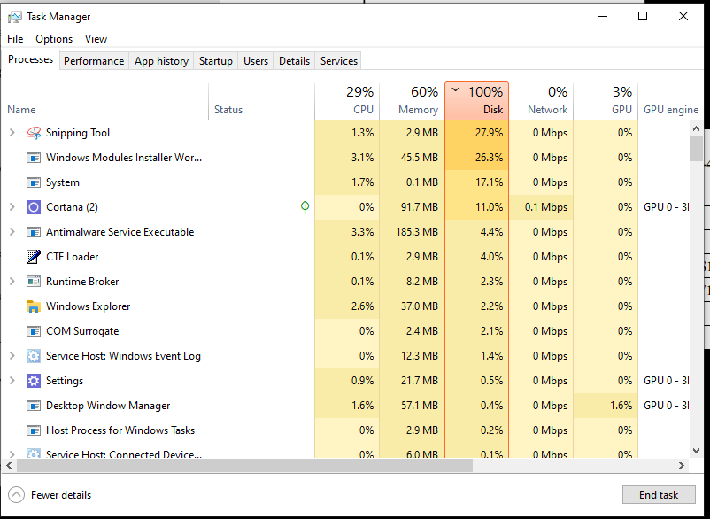The height and width of the screenshot is (519, 710).
Task: Click the Task Manager title bar icon
Action: [x=14, y=17]
